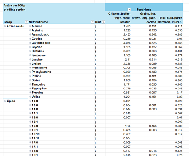Collapse the 16:1c lipid row
189x156 pixels.
point(30,134)
